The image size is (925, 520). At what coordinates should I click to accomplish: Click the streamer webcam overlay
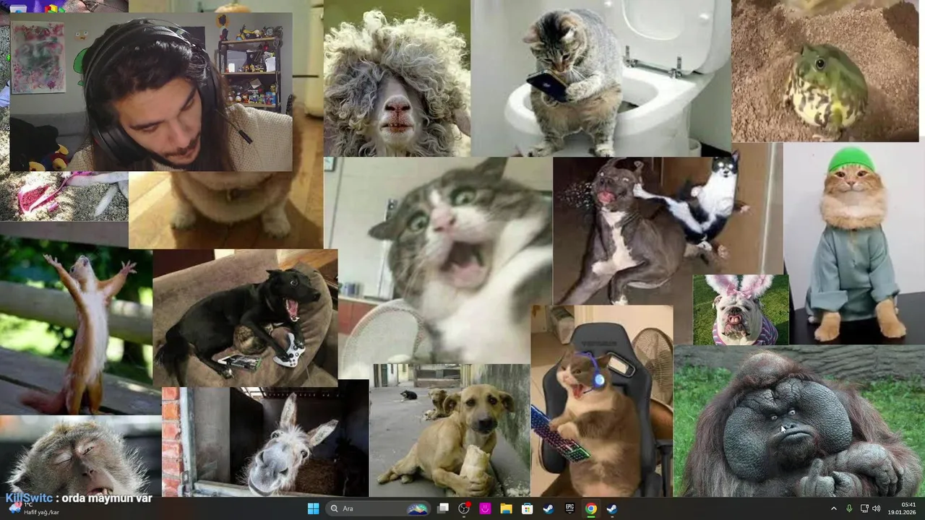(x=151, y=92)
